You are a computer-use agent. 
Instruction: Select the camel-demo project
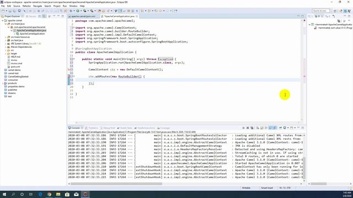(14, 70)
